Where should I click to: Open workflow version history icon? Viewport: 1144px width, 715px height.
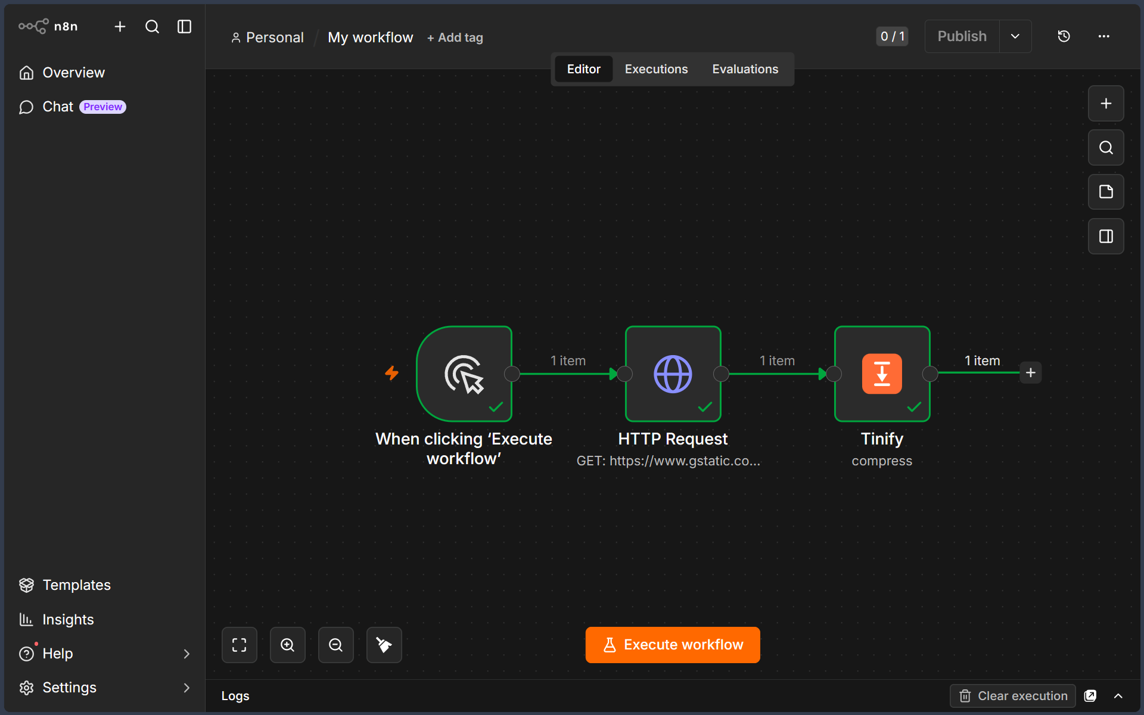click(x=1064, y=36)
